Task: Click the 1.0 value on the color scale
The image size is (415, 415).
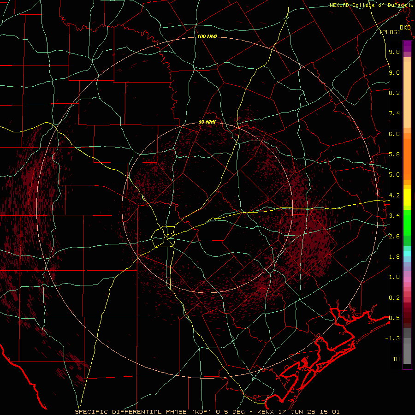Action: (x=394, y=277)
